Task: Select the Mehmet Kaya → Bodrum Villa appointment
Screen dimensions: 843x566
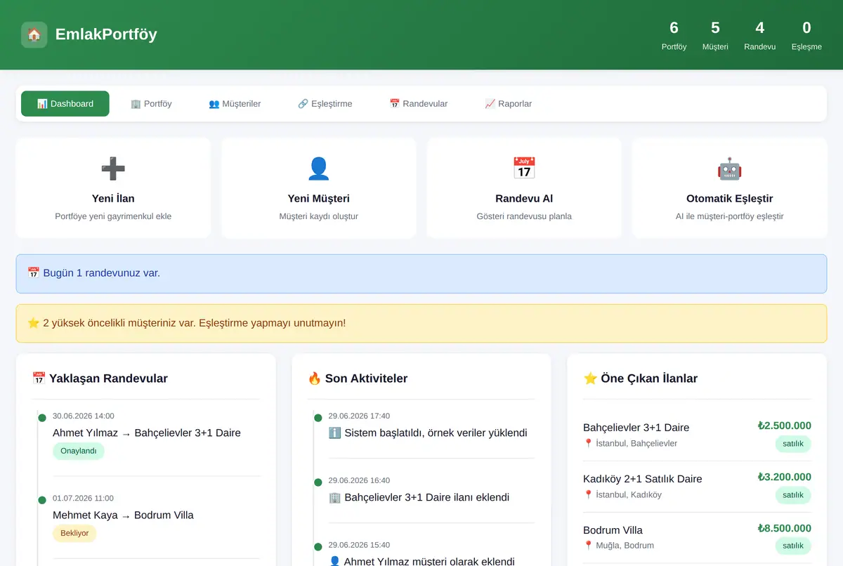Action: [x=123, y=515]
